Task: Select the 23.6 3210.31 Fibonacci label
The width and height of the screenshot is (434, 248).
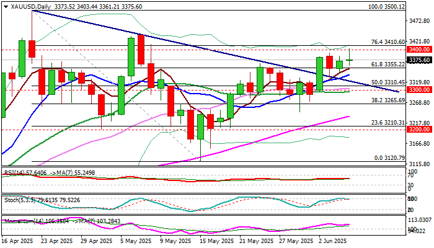Action: [x=388, y=123]
